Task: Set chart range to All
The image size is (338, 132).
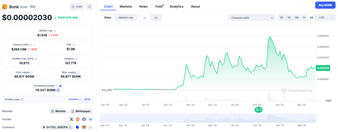Action: [x=311, y=18]
